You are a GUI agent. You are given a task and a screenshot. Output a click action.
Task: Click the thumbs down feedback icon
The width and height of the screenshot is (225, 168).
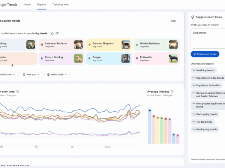point(57,33)
